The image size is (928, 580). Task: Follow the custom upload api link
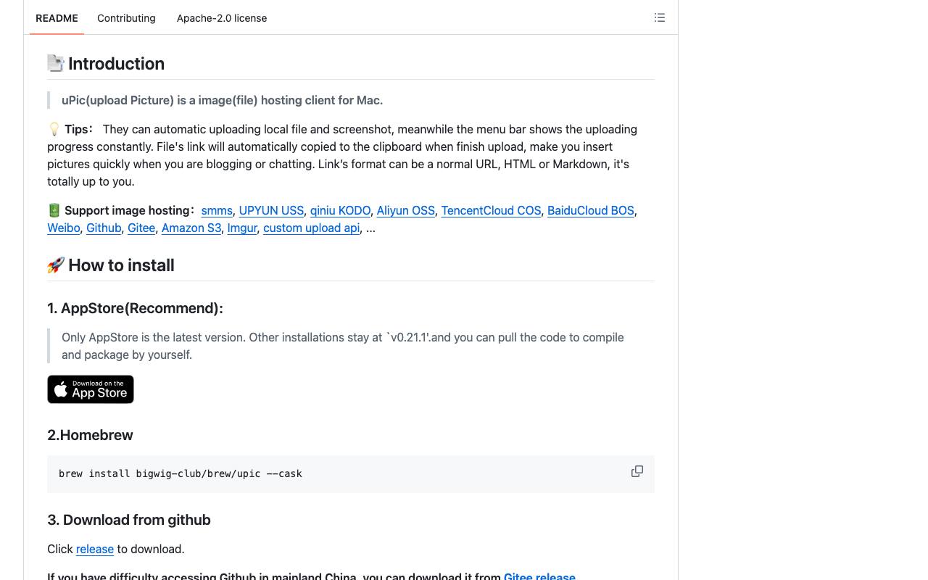click(312, 228)
